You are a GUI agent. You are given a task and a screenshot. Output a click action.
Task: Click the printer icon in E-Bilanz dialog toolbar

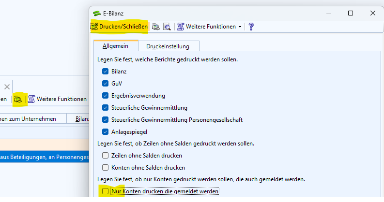[x=156, y=27]
